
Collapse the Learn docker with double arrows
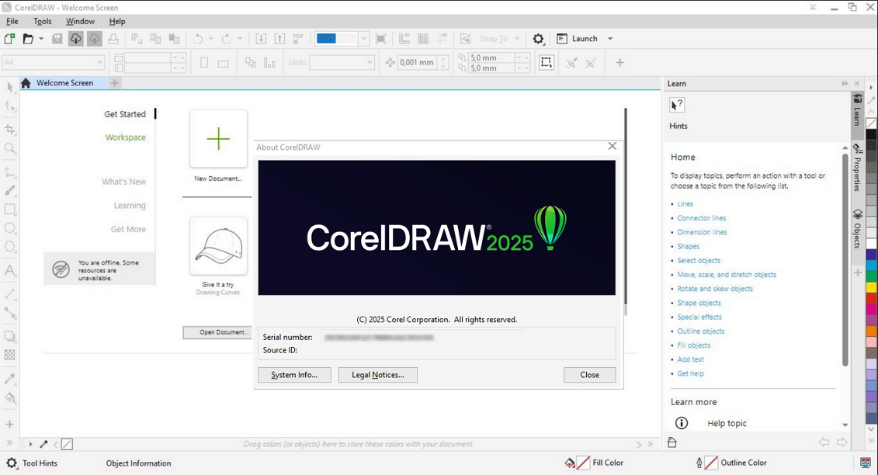coord(845,84)
